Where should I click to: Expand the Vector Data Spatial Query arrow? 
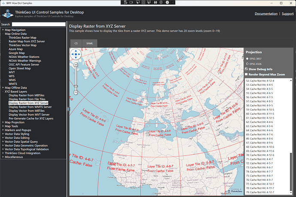(x=3, y=142)
